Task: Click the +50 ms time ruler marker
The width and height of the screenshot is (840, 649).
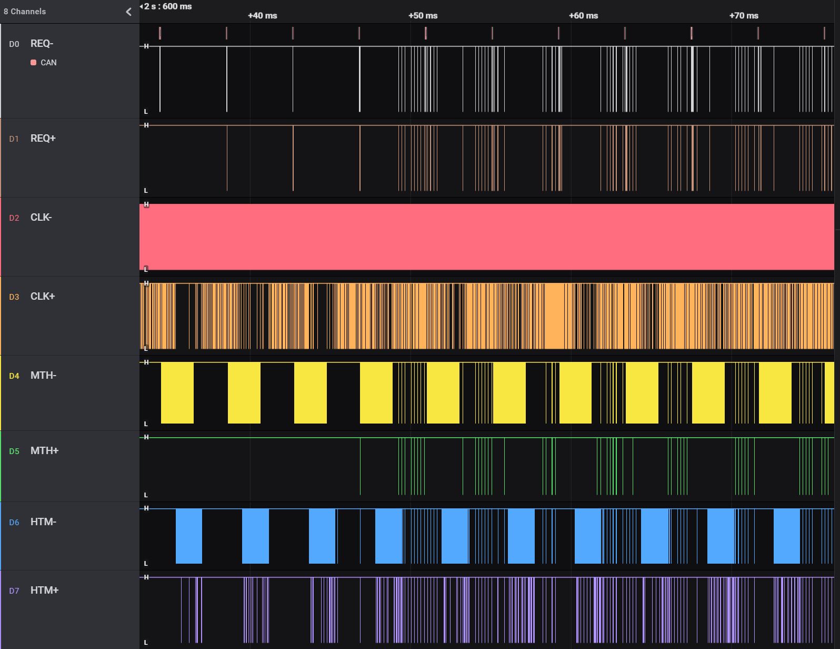Action: click(x=423, y=16)
